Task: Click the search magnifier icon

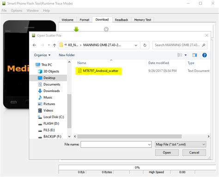Action: [x=204, y=45]
